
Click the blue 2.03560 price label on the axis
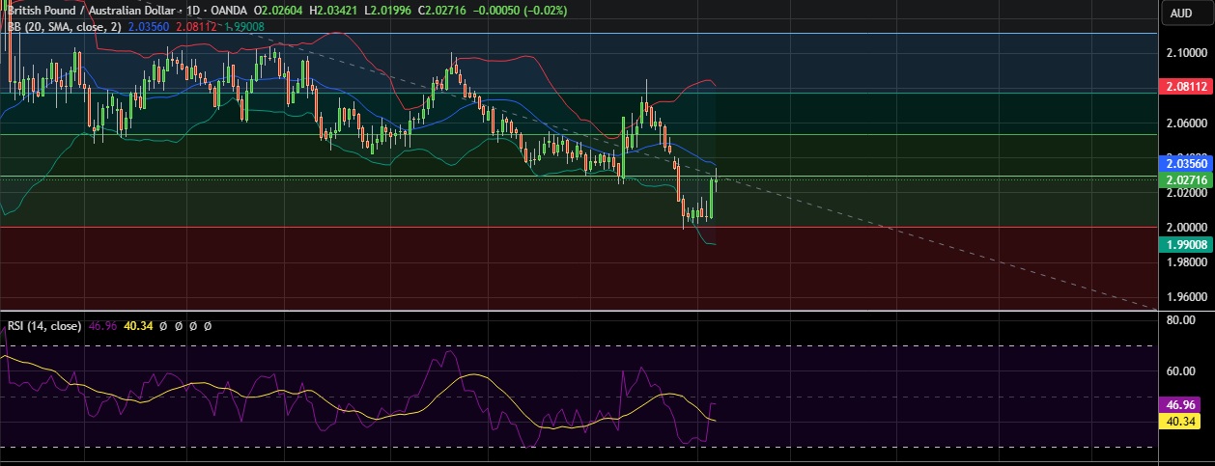[1185, 164]
